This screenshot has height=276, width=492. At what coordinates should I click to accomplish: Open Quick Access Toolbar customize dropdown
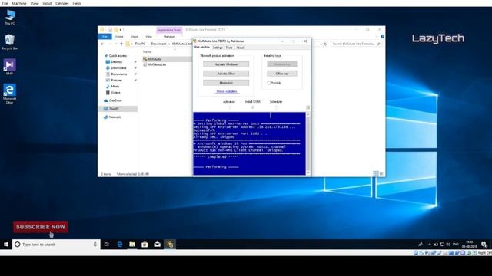[121, 30]
